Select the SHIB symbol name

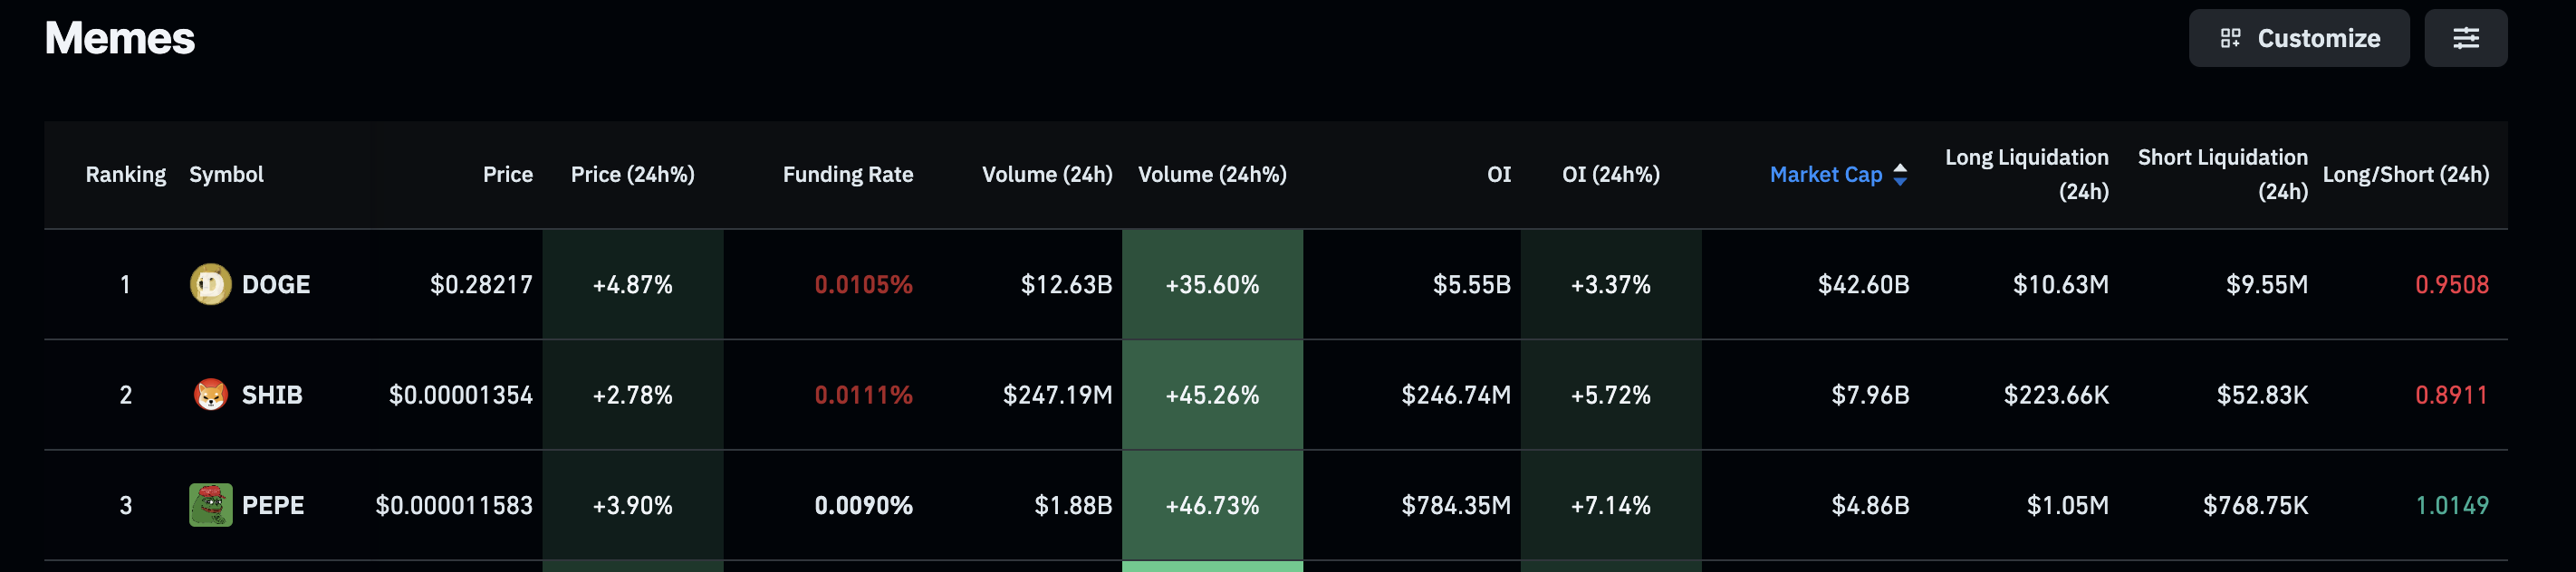(x=272, y=395)
